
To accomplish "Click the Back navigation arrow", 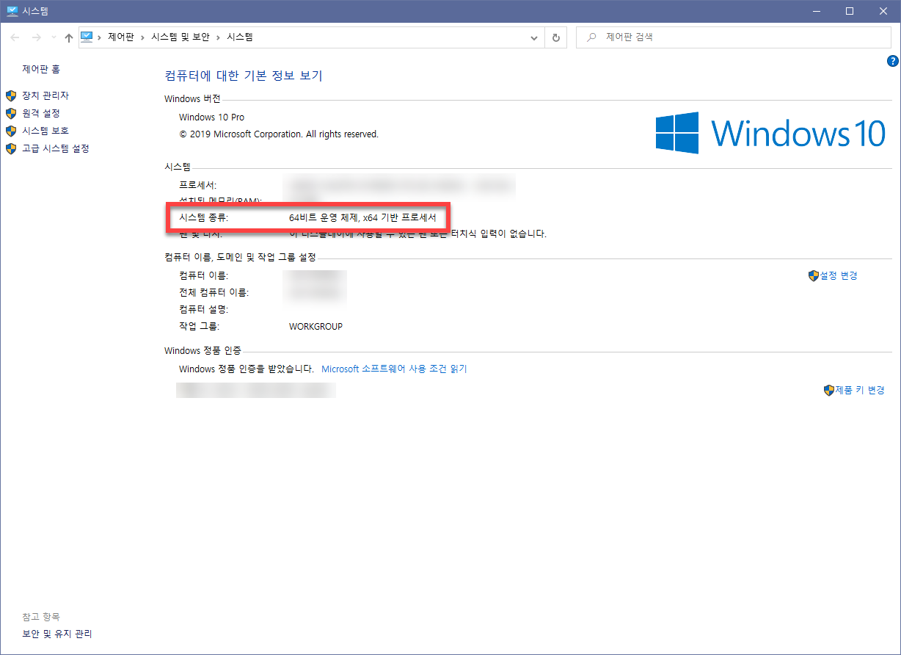I will [x=15, y=37].
